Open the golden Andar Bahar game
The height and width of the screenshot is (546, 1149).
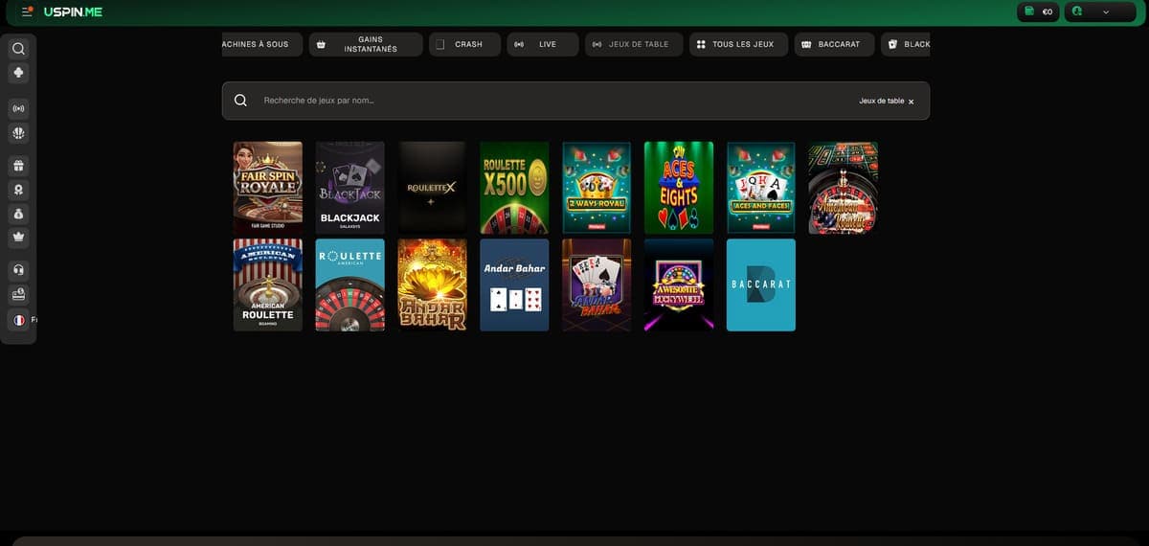pos(433,284)
